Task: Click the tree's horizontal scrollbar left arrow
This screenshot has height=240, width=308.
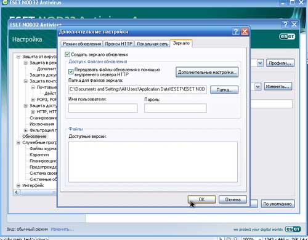Action: pyautogui.click(x=17, y=193)
